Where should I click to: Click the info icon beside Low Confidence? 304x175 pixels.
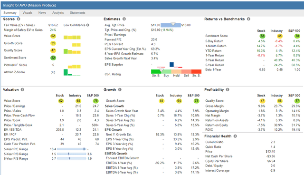click(87, 25)
